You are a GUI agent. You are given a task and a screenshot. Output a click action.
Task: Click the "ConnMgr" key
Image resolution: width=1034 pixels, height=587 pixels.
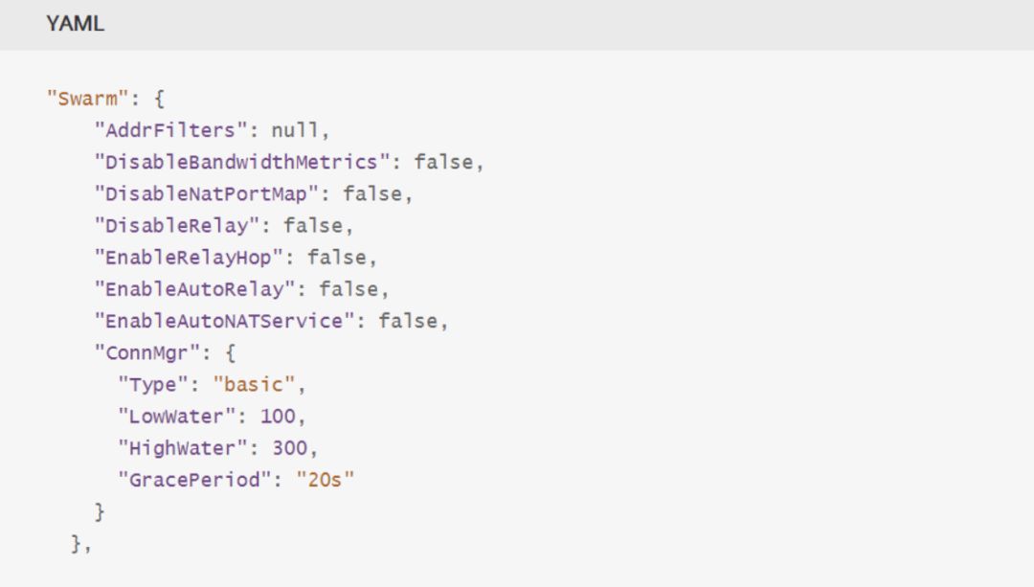point(146,352)
